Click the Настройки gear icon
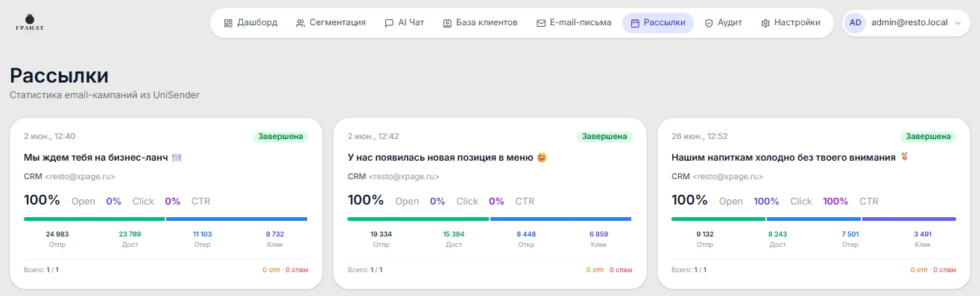This screenshot has height=296, width=980. [765, 23]
